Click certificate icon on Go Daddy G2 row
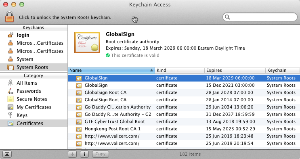 click(79, 115)
